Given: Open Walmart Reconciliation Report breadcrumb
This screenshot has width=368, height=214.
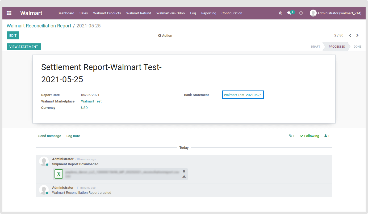Looking at the screenshot, I should tap(39, 26).
